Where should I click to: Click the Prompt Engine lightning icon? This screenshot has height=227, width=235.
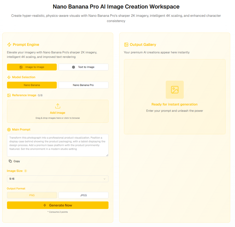tap(9, 45)
